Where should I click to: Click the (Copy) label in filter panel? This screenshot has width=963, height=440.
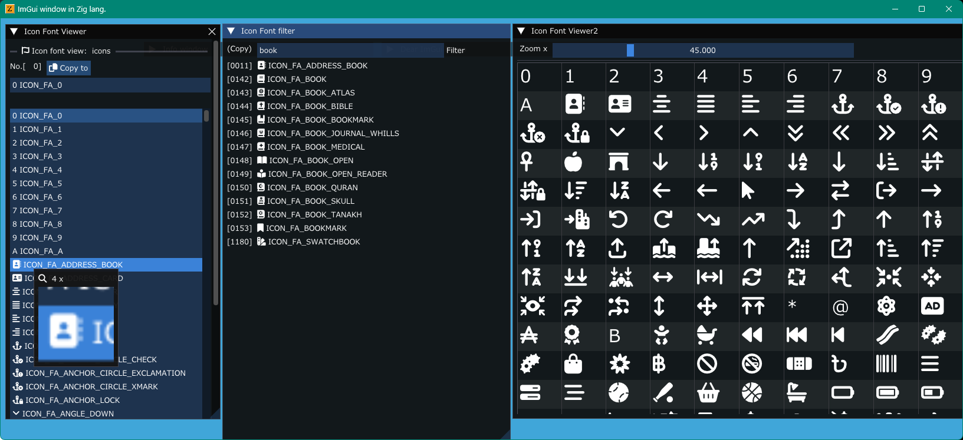239,49
